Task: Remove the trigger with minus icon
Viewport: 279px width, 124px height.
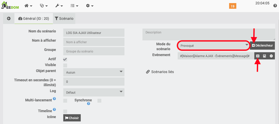Action: tap(271, 56)
